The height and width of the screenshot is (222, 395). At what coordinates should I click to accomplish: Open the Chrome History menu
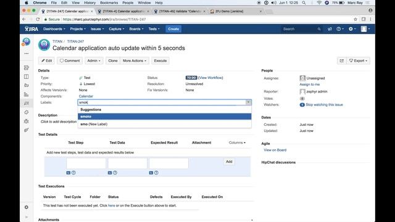click(x=89, y=2)
